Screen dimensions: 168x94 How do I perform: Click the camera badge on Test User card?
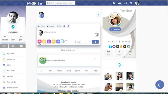coord(110,46)
